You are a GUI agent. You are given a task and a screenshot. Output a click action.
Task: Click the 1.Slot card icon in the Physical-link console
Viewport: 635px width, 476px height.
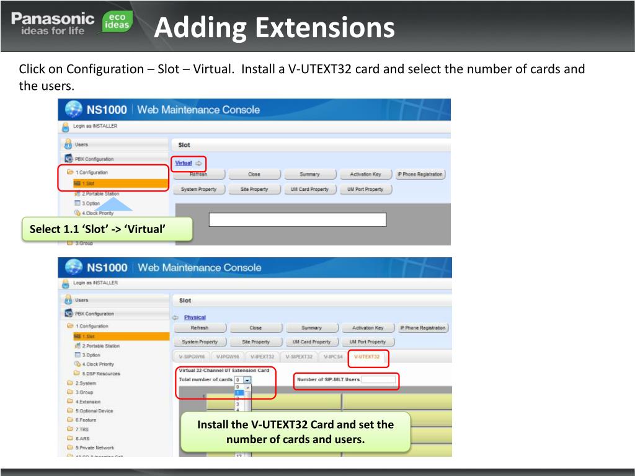coord(77,337)
